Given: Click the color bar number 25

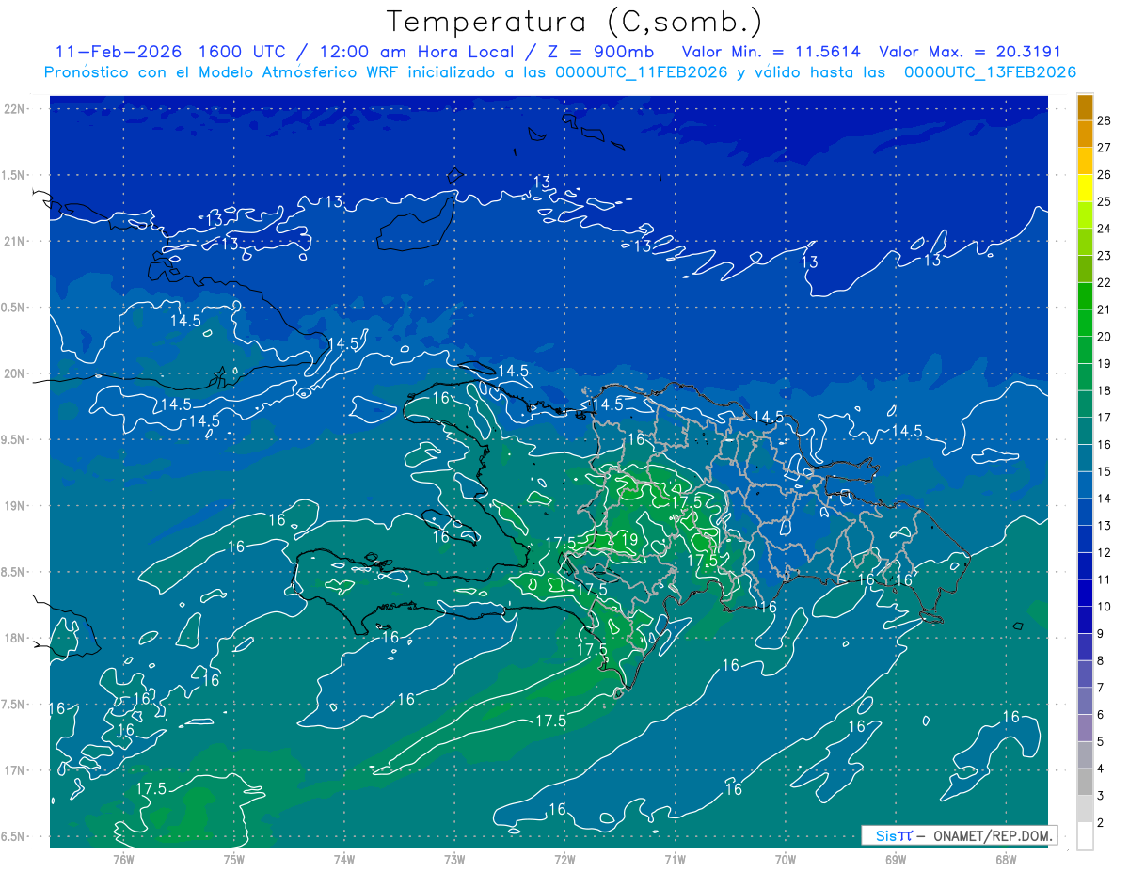Looking at the screenshot, I should pyautogui.click(x=1105, y=201).
